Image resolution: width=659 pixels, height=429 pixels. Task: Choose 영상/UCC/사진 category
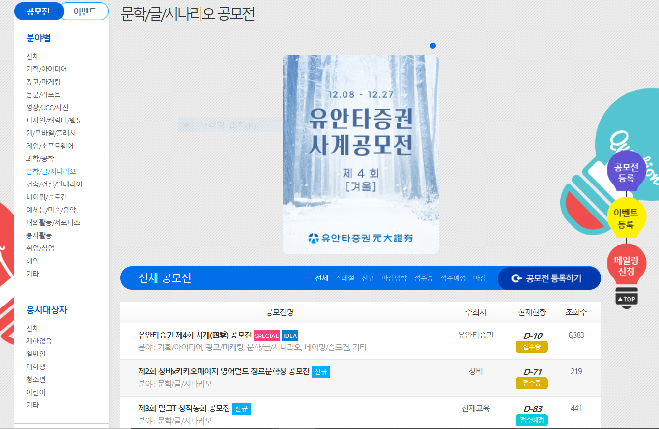pos(47,107)
